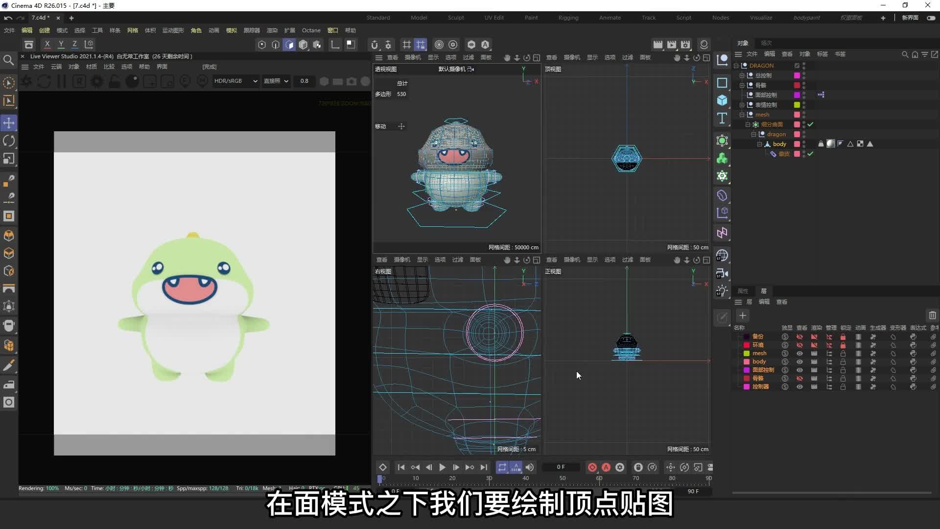Toggle the green check of 细分曲面 object
The width and height of the screenshot is (940, 529).
point(811,124)
